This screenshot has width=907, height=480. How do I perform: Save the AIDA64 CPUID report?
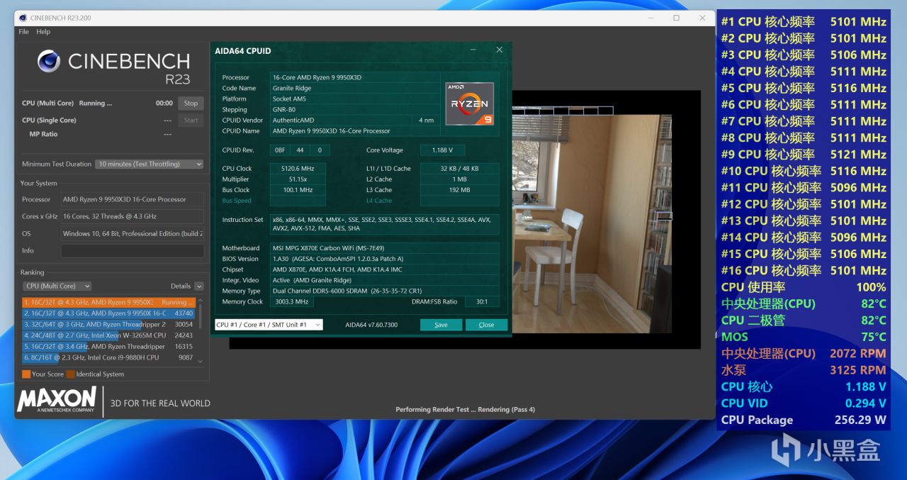[441, 324]
